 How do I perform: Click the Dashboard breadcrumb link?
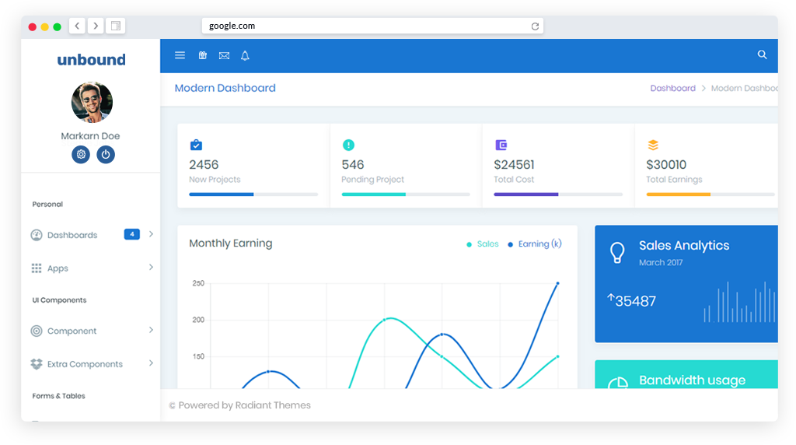pos(672,88)
